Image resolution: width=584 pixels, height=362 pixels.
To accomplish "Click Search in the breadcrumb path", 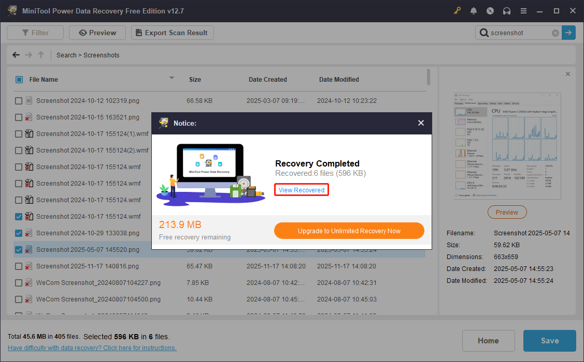I will coord(66,55).
